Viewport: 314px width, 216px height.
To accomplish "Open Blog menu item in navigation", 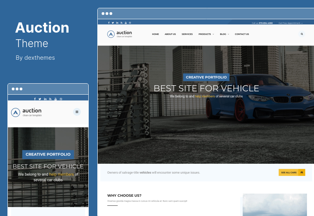I will point(223,34).
